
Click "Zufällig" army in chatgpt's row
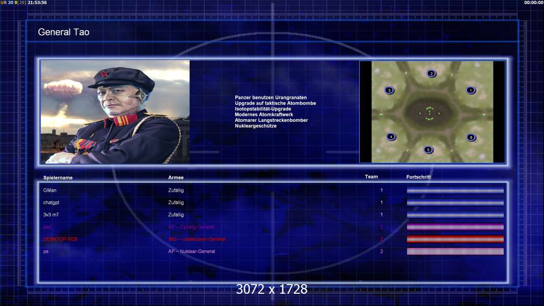(176, 202)
